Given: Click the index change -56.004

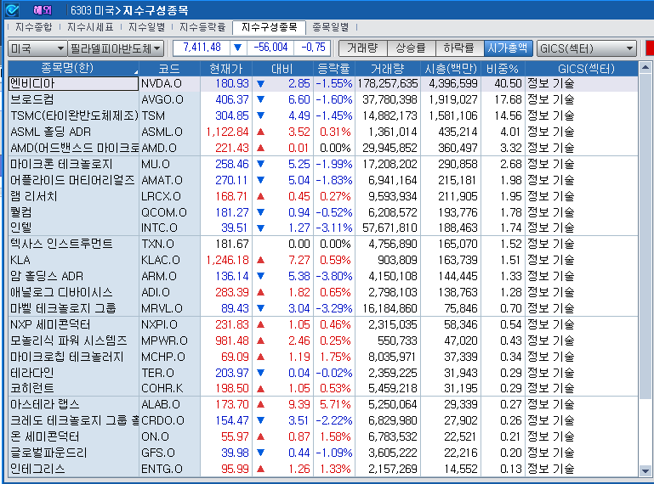Looking at the screenshot, I should click(270, 47).
